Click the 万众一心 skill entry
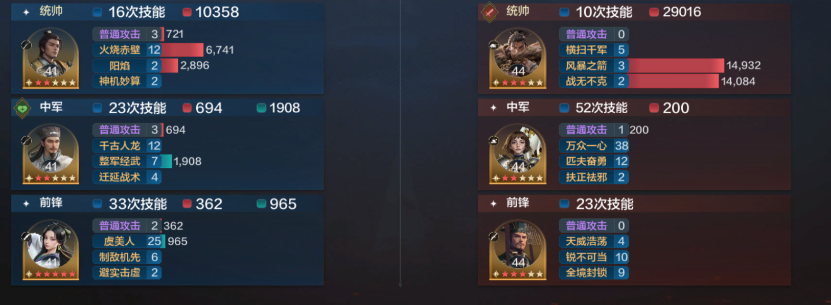 (x=594, y=146)
